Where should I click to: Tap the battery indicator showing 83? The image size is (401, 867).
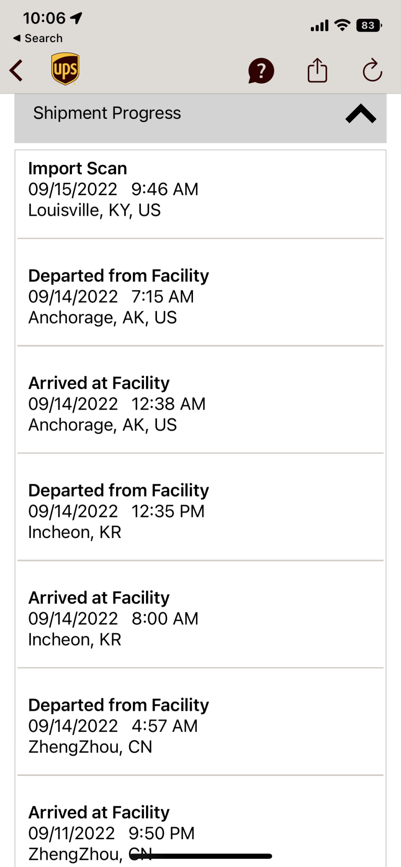click(368, 26)
